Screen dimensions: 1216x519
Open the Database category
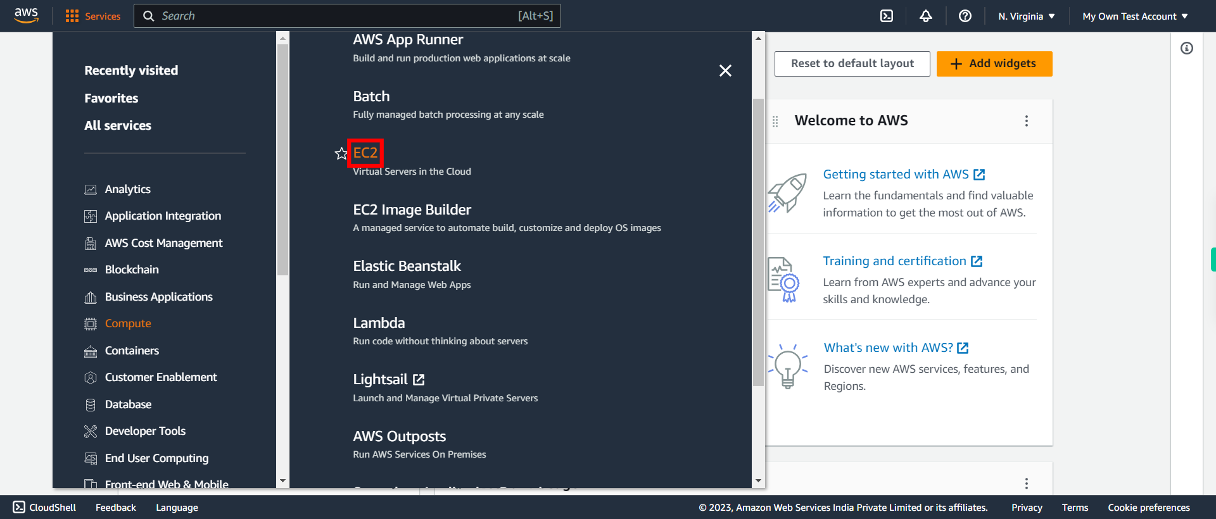tap(128, 404)
